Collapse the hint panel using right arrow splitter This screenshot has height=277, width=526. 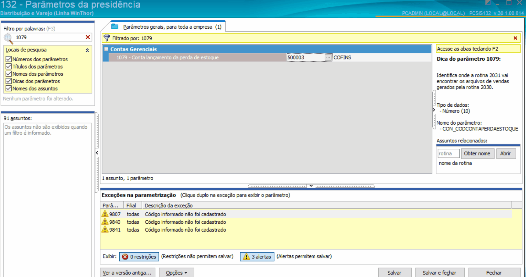coord(434,110)
